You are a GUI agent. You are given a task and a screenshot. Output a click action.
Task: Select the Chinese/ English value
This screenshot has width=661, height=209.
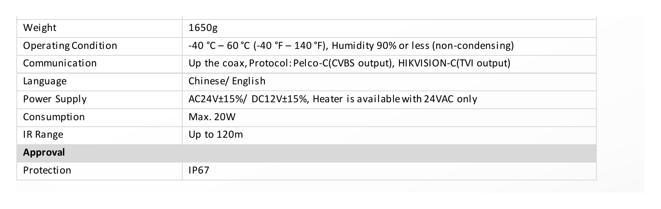pyautogui.click(x=227, y=81)
